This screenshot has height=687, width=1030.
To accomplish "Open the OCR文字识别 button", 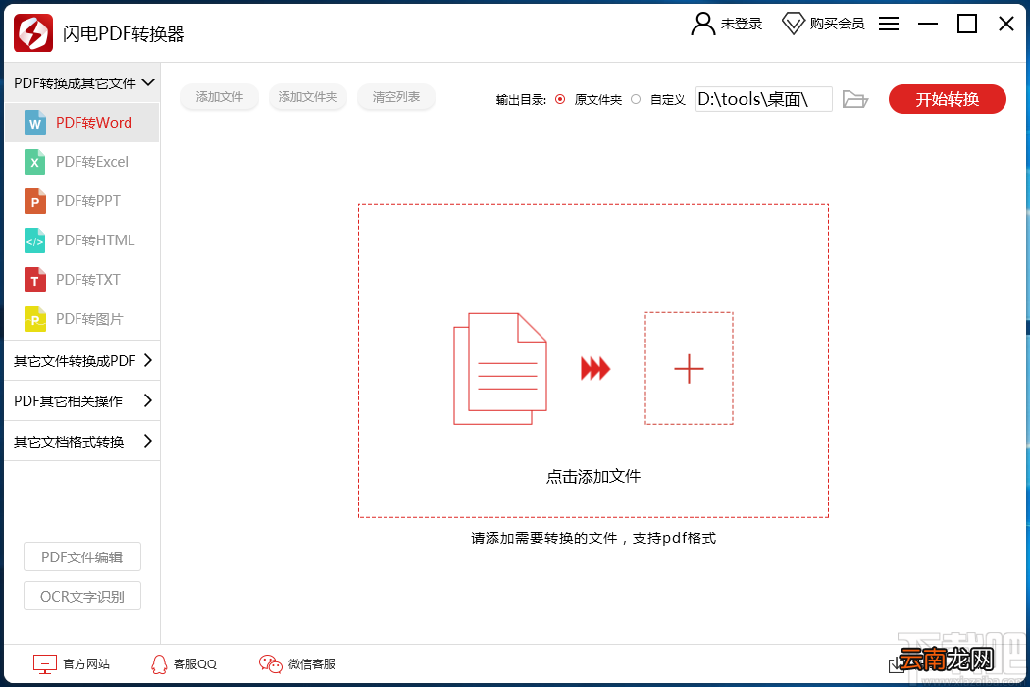I will (82, 597).
